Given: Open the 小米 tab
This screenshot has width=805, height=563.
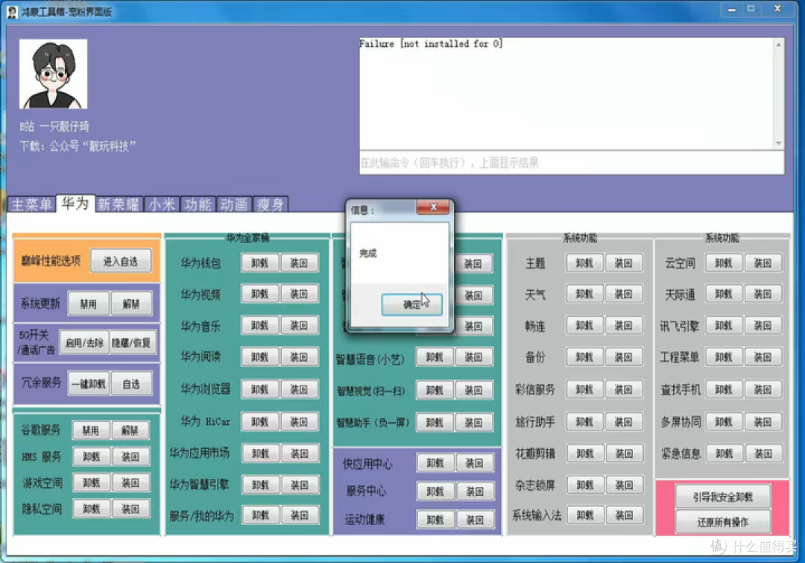Looking at the screenshot, I should click(162, 204).
